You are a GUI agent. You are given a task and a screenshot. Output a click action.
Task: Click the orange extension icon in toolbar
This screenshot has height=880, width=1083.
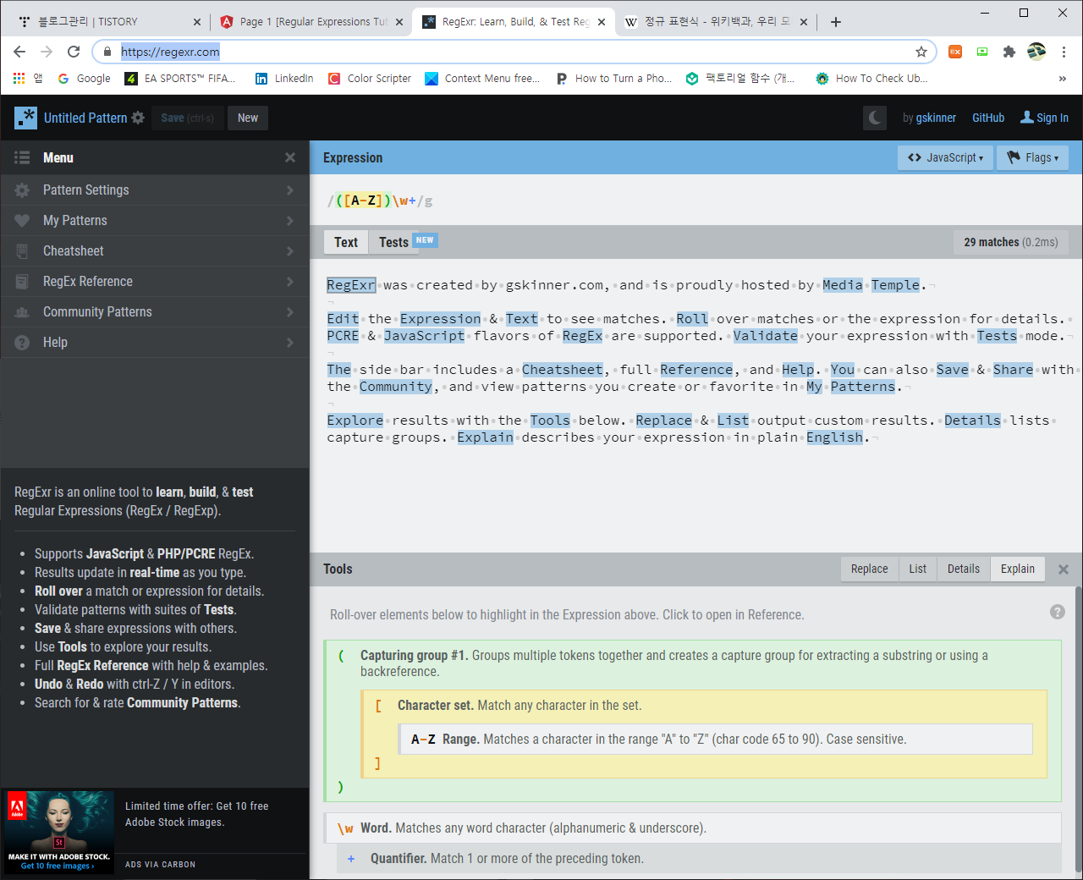click(x=955, y=52)
